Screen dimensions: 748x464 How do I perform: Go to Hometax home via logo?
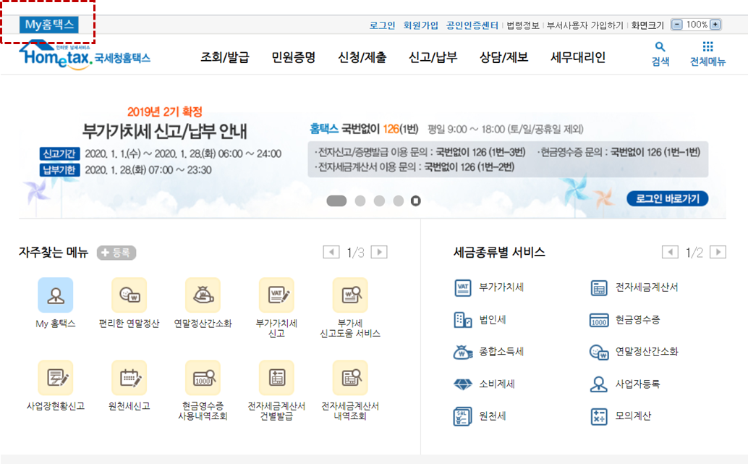(85, 55)
